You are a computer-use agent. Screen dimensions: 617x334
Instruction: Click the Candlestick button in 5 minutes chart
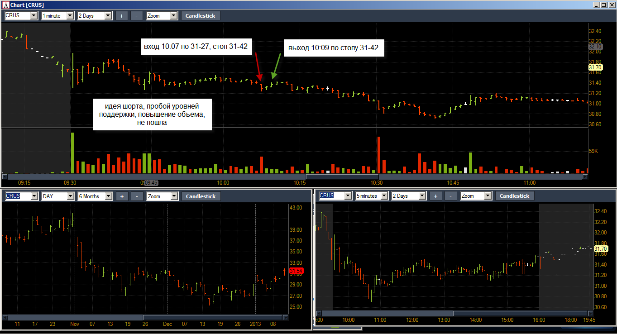[x=515, y=196]
